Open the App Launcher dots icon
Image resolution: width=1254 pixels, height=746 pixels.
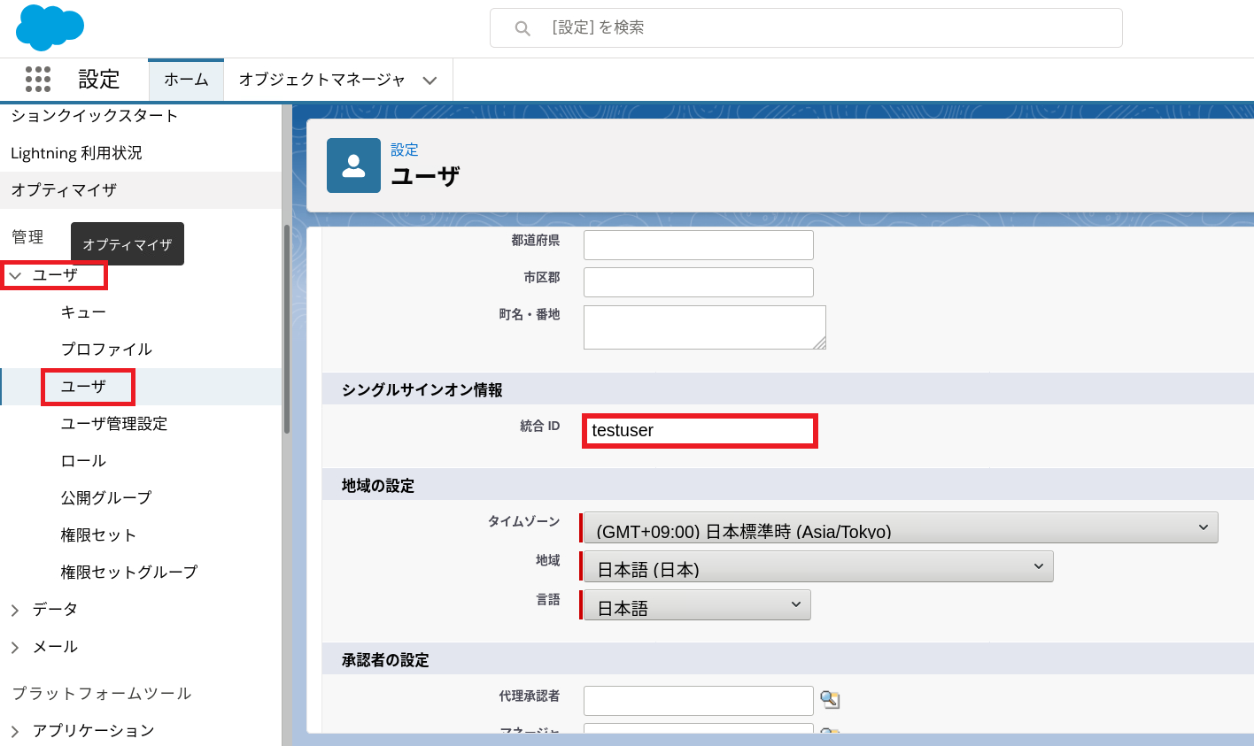pyautogui.click(x=38, y=80)
